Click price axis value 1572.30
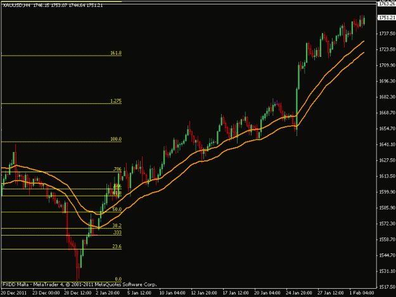The width and height of the screenshot is (396, 297). coord(387,224)
